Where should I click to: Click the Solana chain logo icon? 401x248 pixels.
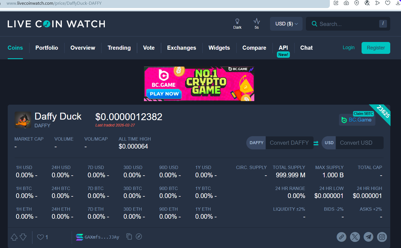[79, 237]
